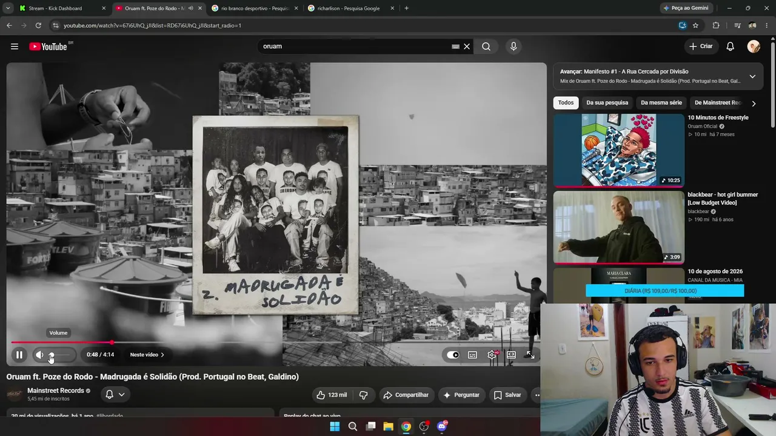Run the search with the magnifier button
The image size is (776, 436).
(486, 47)
